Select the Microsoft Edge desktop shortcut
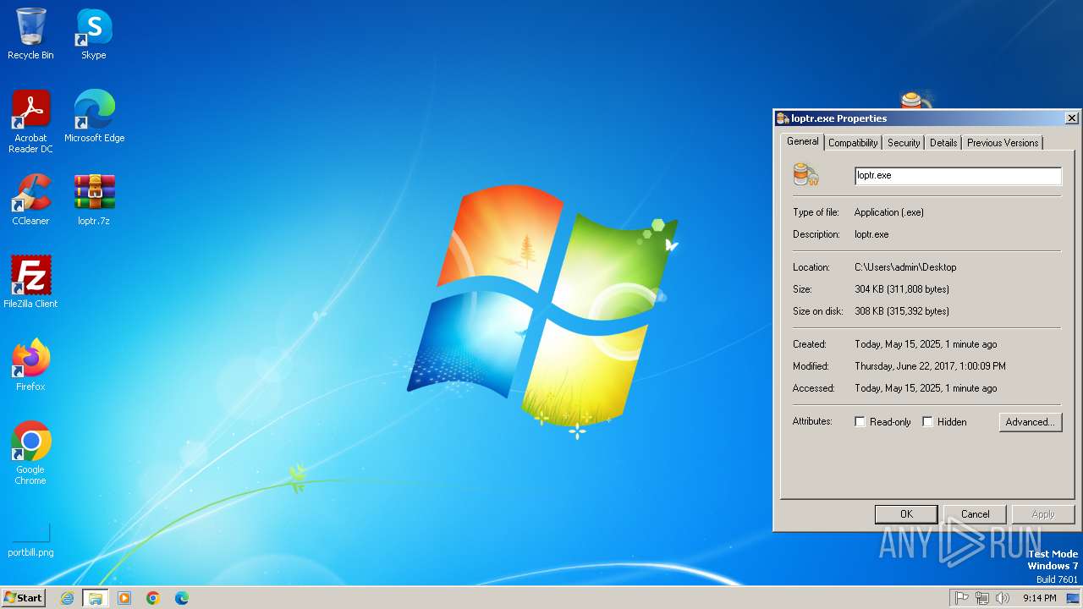1083x609 pixels. (x=94, y=117)
